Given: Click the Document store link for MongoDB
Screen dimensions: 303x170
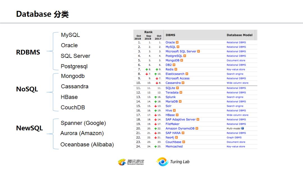Looking at the screenshot, I should coord(236,60).
